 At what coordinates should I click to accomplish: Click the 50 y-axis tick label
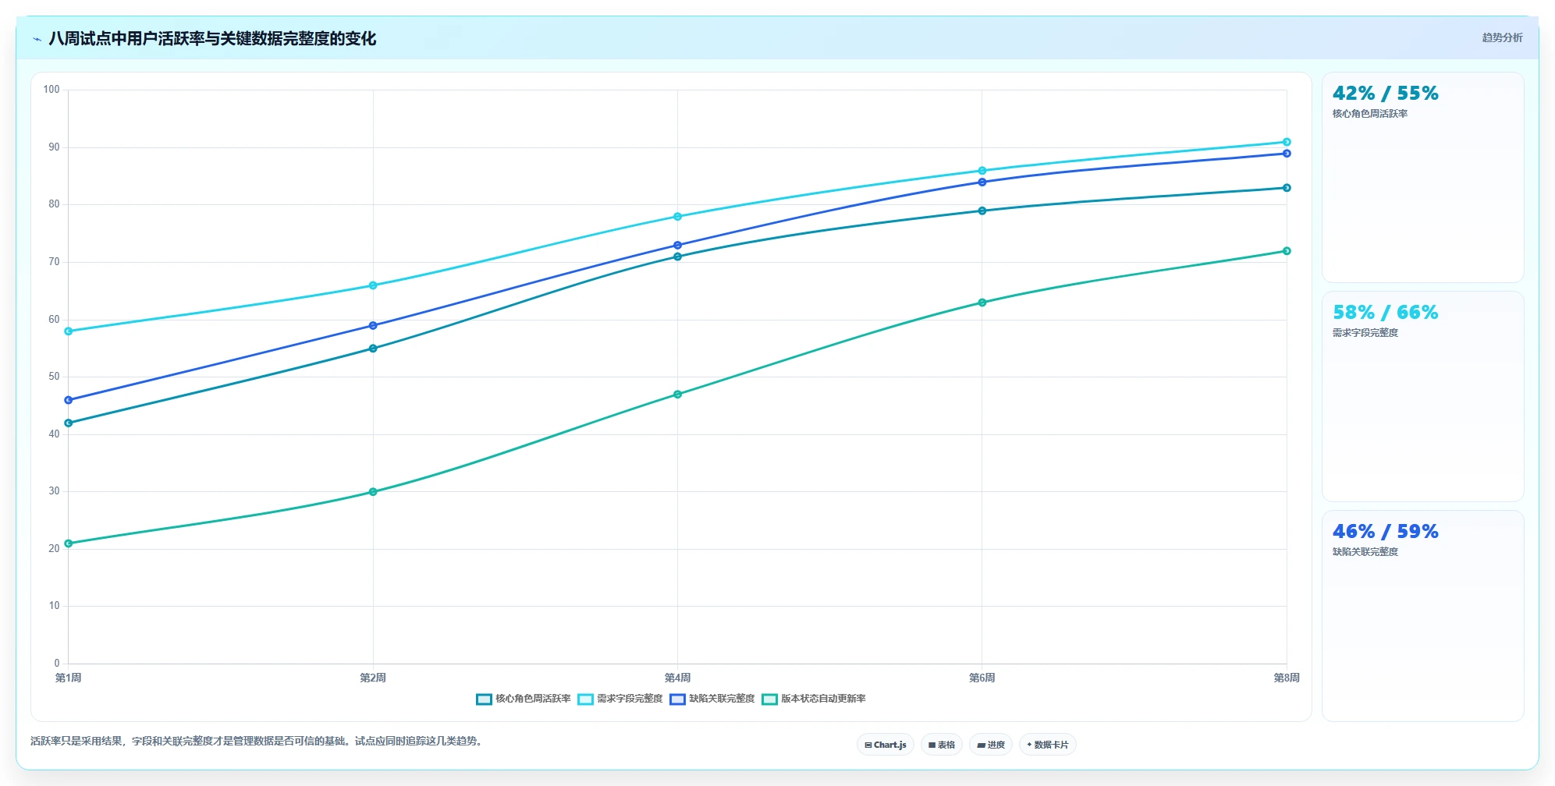[54, 377]
